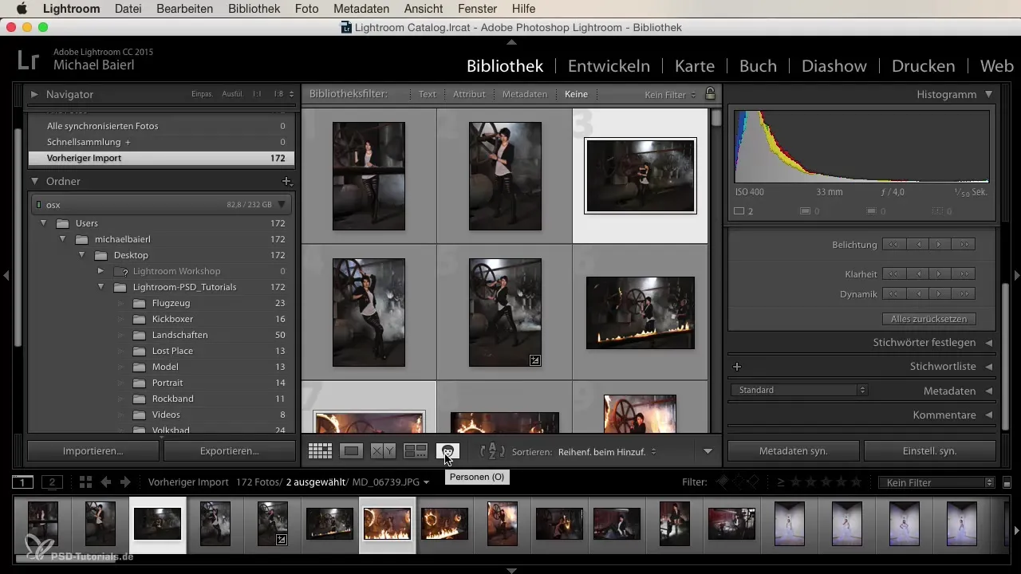The image size is (1021, 574).
Task: Open compare view (X|Y) icon
Action: pos(383,451)
